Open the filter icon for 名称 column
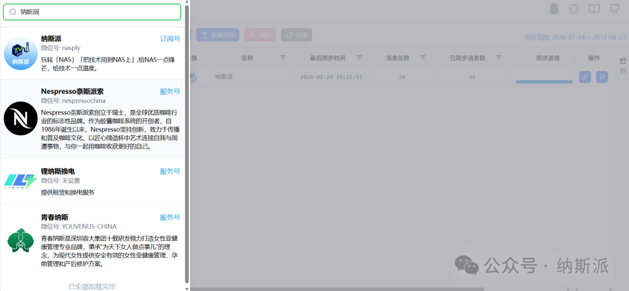 [x=283, y=58]
